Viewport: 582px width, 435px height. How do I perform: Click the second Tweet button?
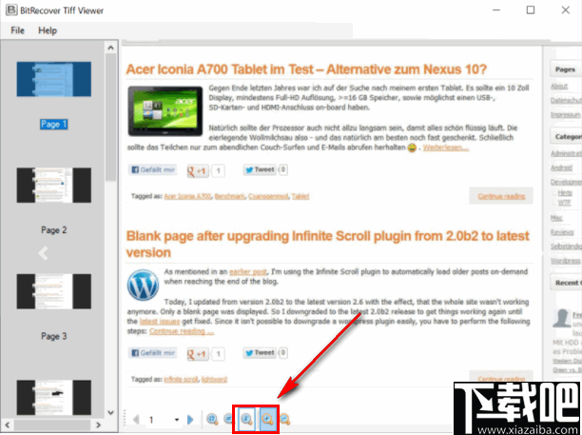(260, 353)
